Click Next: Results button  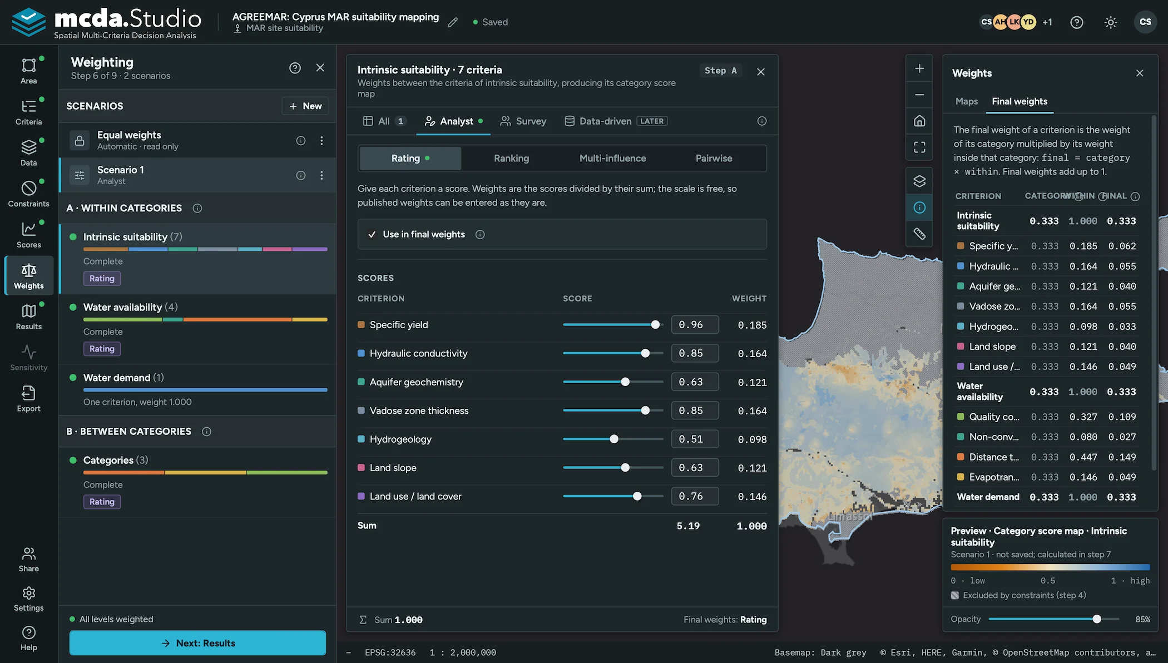(198, 643)
